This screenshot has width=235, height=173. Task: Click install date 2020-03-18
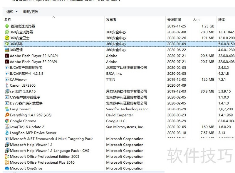(177, 133)
